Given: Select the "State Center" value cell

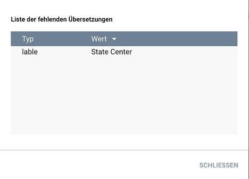Looking at the screenshot, I should pyautogui.click(x=112, y=52).
